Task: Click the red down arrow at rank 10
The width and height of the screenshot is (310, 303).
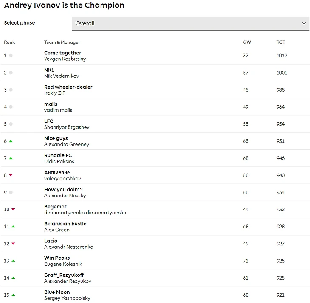Action: pos(13,210)
